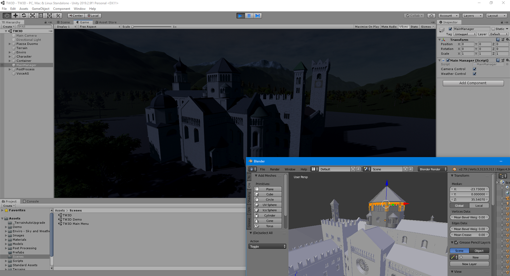Image resolution: width=510 pixels, height=276 pixels.
Task: Switch to the Scene tab
Action: pos(64,22)
